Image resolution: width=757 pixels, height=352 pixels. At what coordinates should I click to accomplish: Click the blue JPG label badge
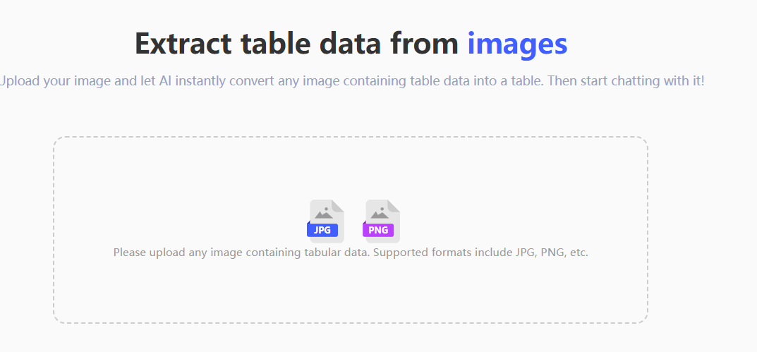(x=322, y=230)
